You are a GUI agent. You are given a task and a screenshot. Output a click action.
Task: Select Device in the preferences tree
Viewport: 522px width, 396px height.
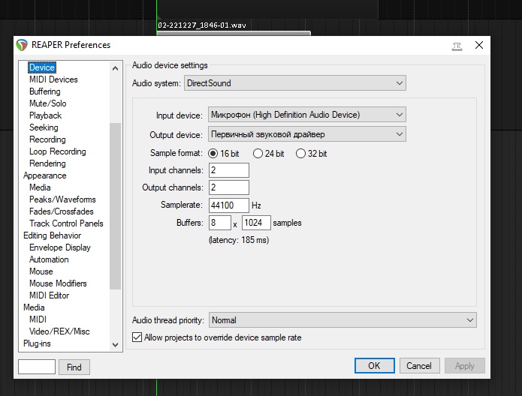pos(42,67)
